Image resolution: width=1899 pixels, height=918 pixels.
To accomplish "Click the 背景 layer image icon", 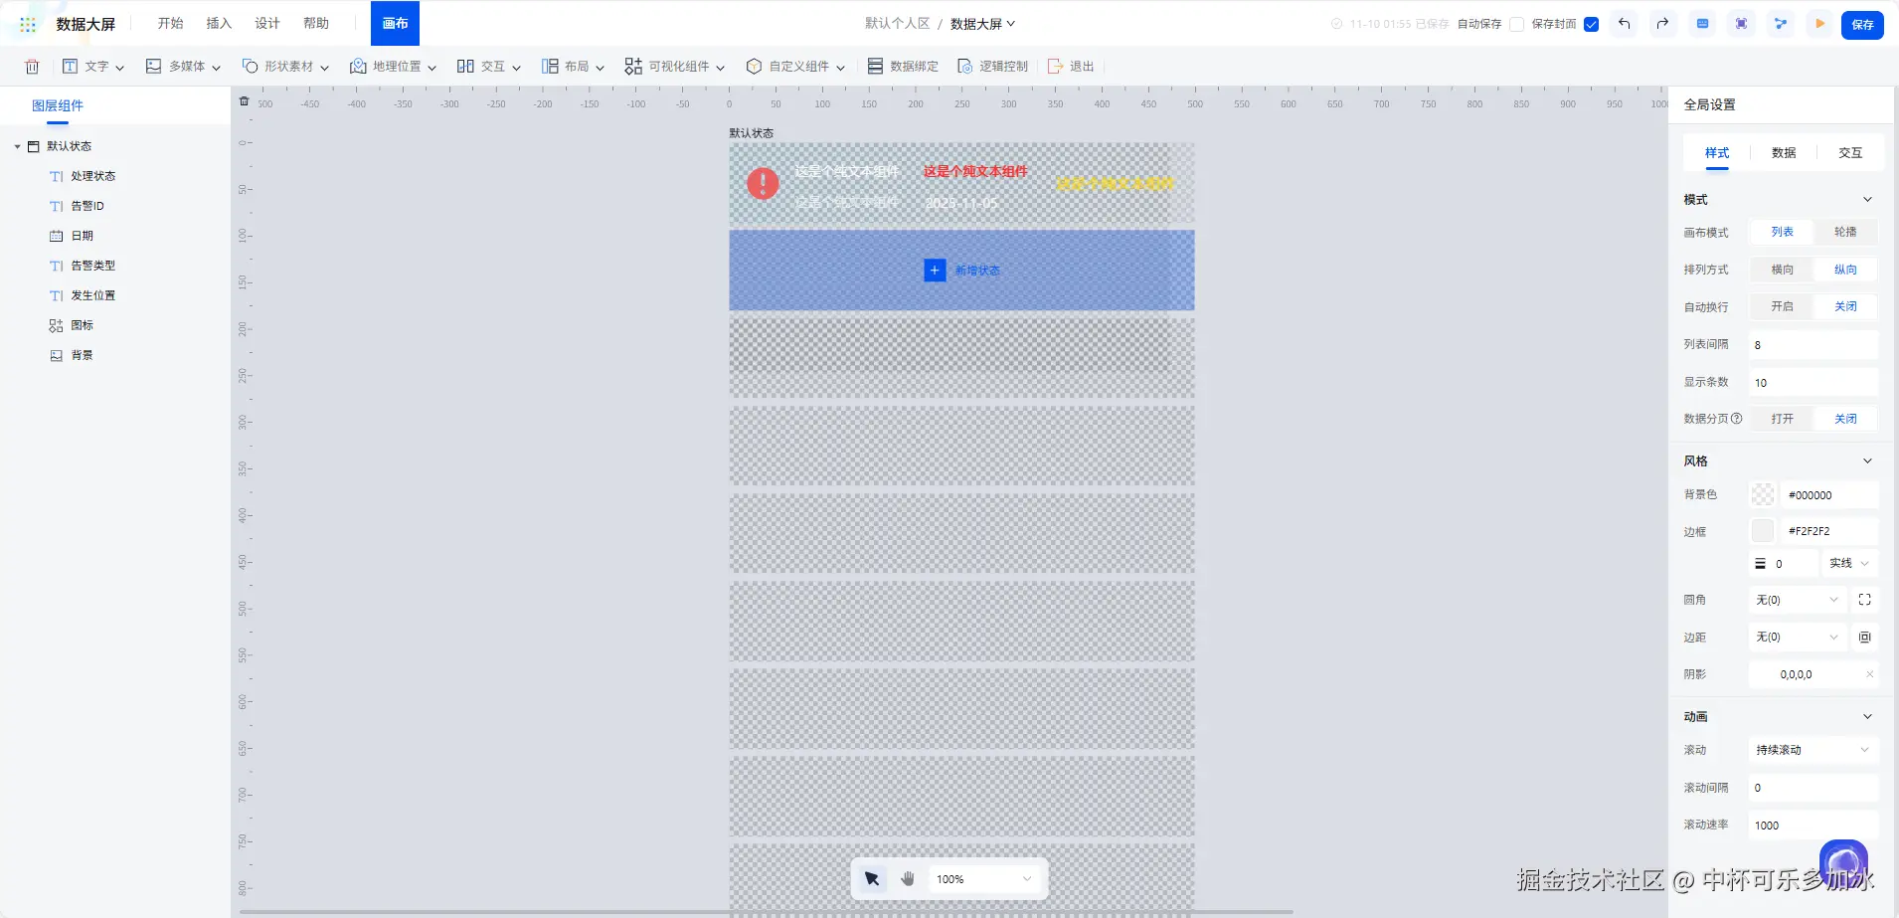I will click(x=56, y=355).
